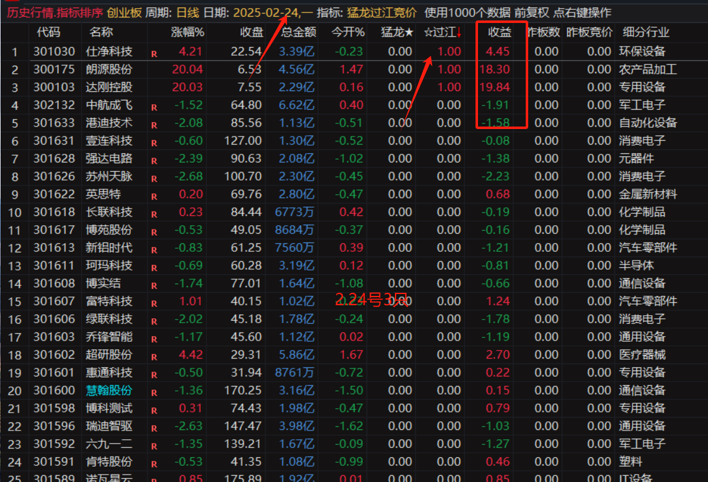This screenshot has height=482, width=708.
Task: Click the R marker beside 苏州天脉
Action: pos(154,179)
